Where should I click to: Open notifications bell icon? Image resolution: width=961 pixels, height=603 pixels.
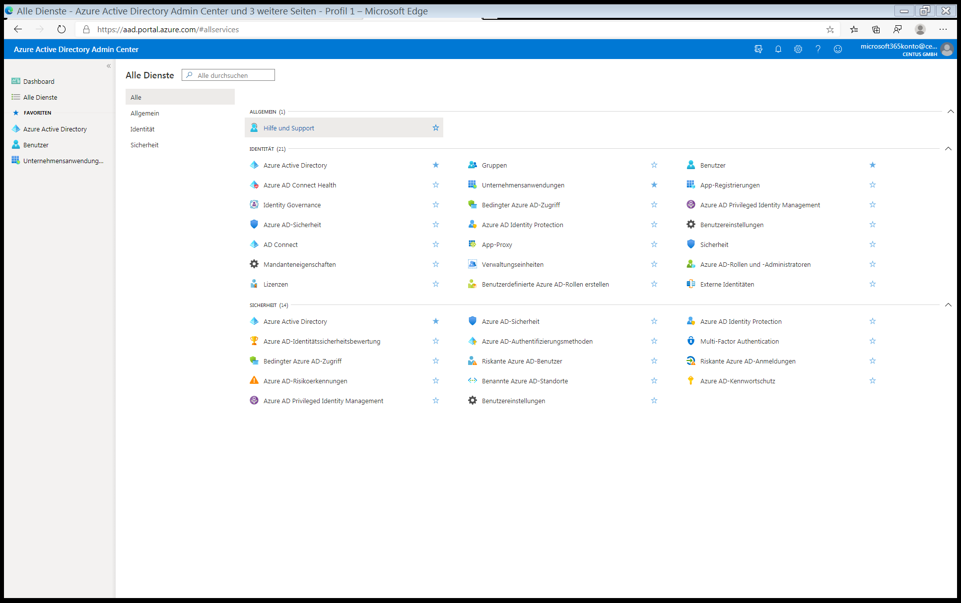[778, 49]
